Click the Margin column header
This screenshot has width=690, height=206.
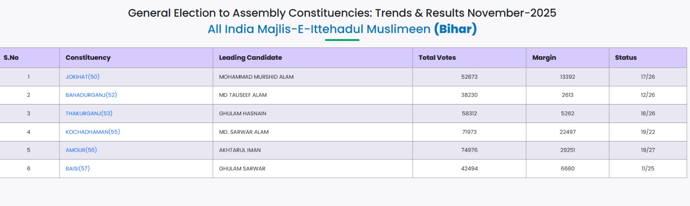[x=544, y=58]
